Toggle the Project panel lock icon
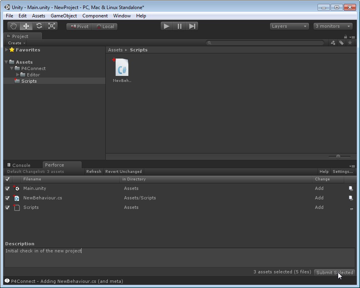The width and height of the screenshot is (360, 288). (345, 37)
